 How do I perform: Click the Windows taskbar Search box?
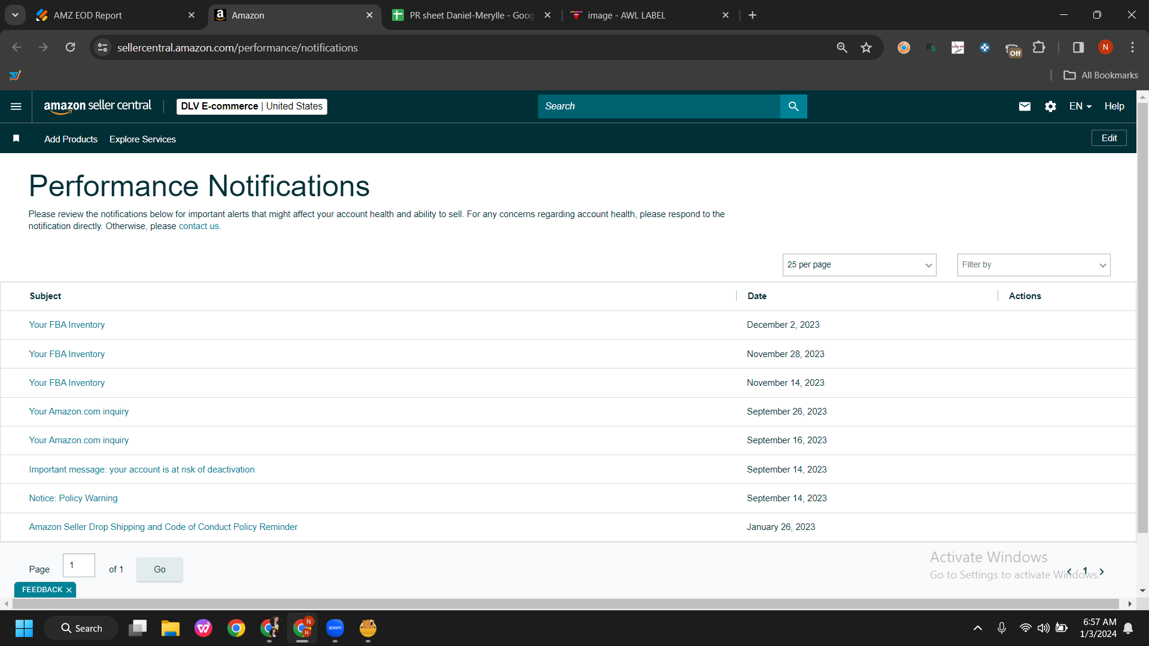tap(81, 628)
